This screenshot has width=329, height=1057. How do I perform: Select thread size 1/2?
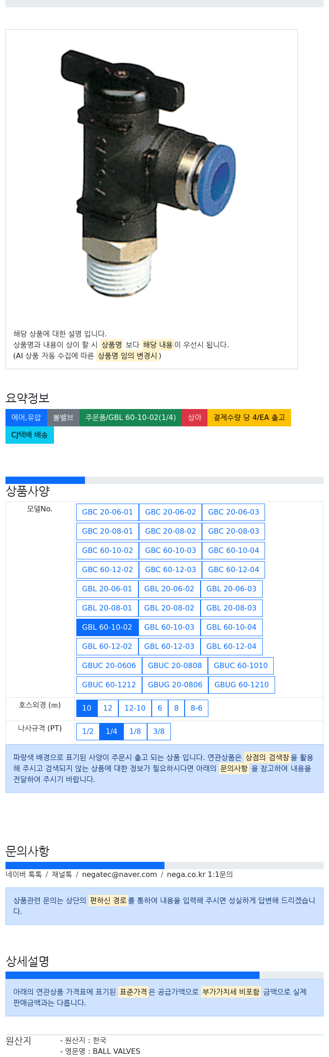[88, 732]
